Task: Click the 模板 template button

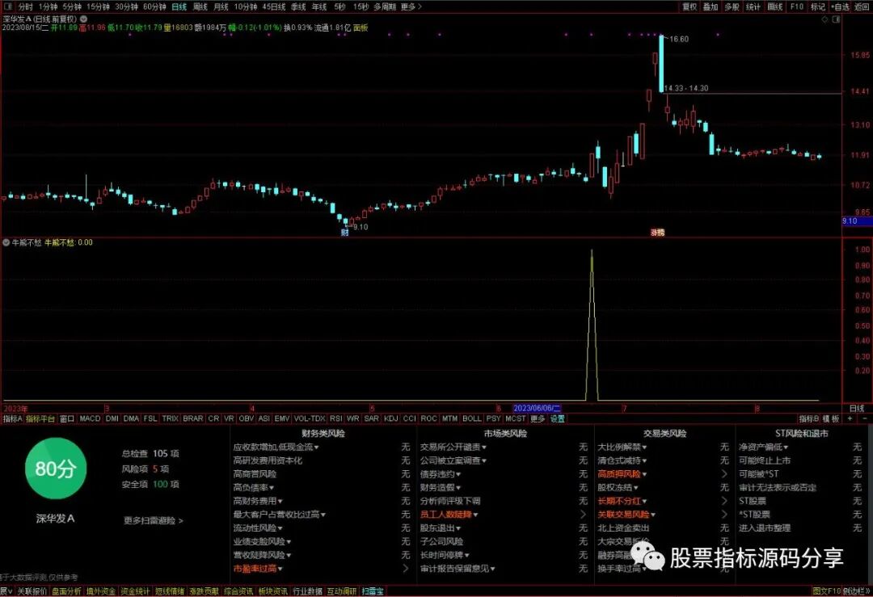Action: point(831,418)
